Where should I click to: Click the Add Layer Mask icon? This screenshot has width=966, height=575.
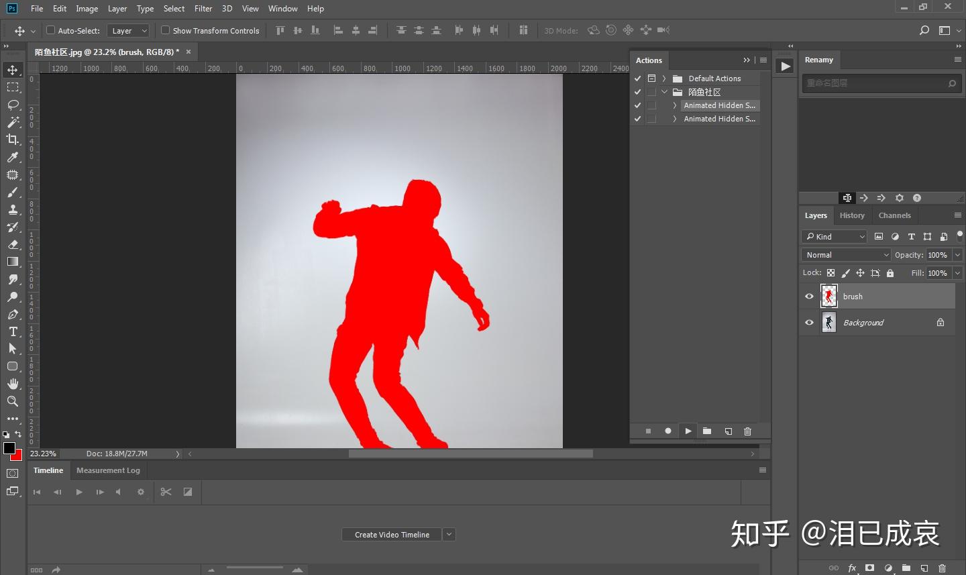(x=869, y=568)
